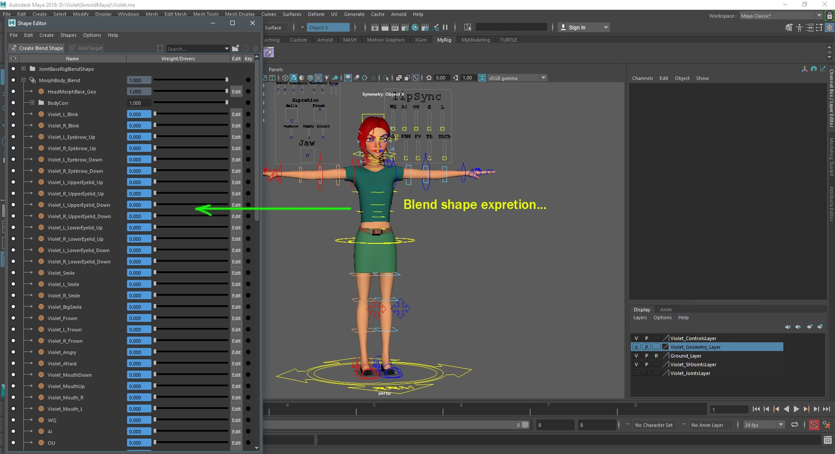
Task: Open Shapes menu in Shape Editor
Action: pyautogui.click(x=68, y=35)
